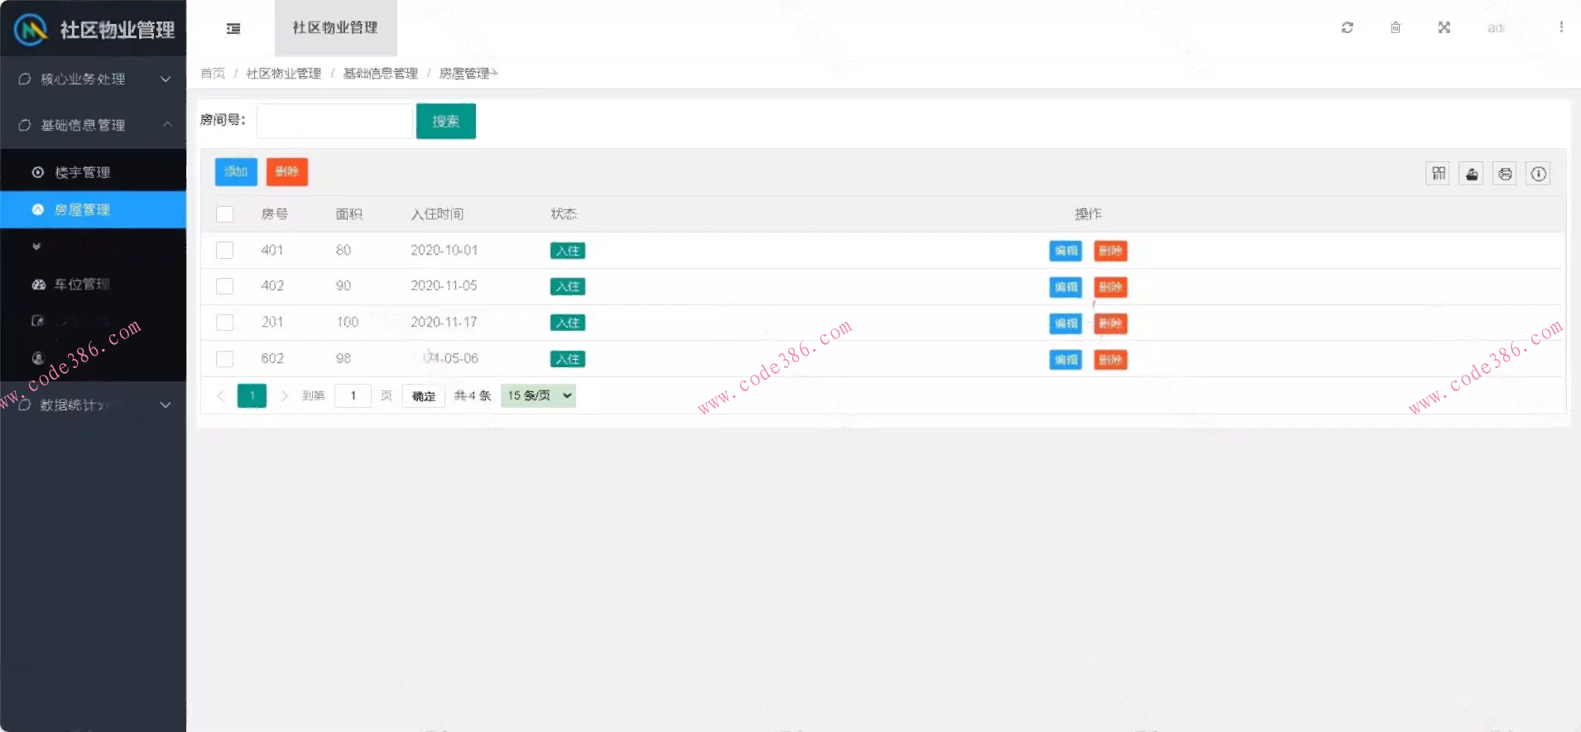
Task: Collapse the 基础信息管理 menu
Action: point(94,125)
